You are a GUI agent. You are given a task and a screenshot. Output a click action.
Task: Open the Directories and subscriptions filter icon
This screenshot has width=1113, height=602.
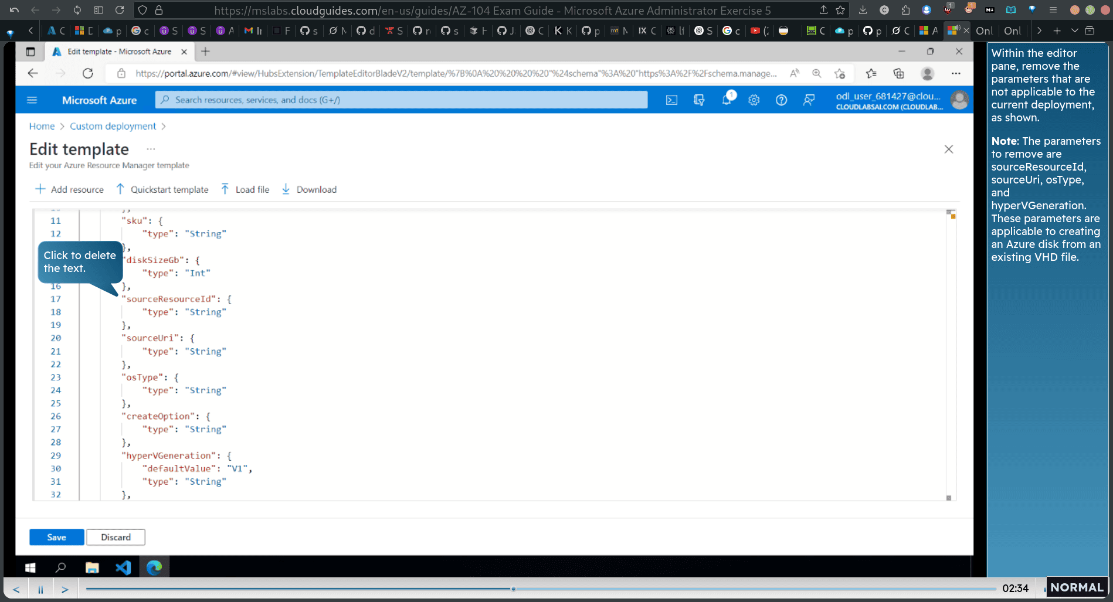699,100
